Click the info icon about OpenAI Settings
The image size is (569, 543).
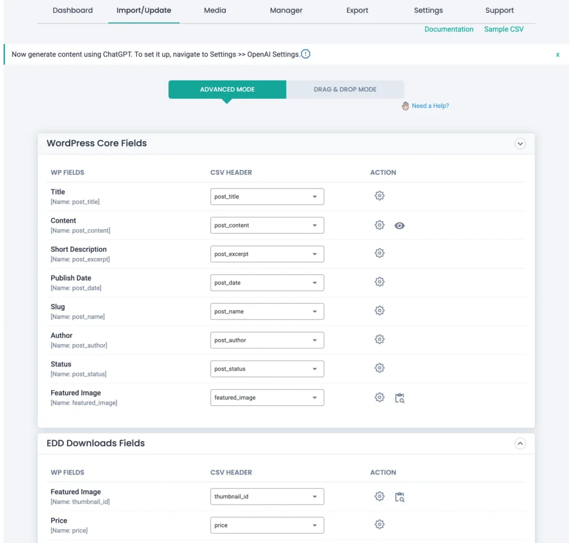[305, 54]
